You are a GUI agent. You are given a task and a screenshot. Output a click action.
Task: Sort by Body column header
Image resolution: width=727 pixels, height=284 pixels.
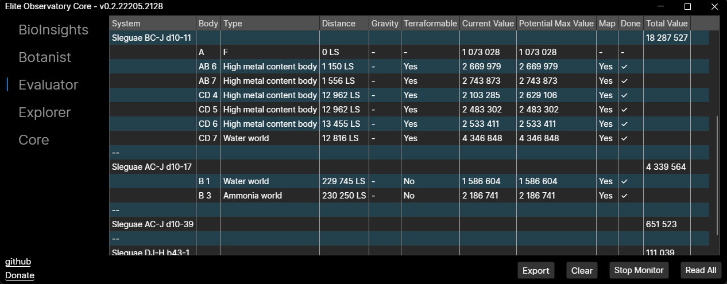tap(208, 24)
